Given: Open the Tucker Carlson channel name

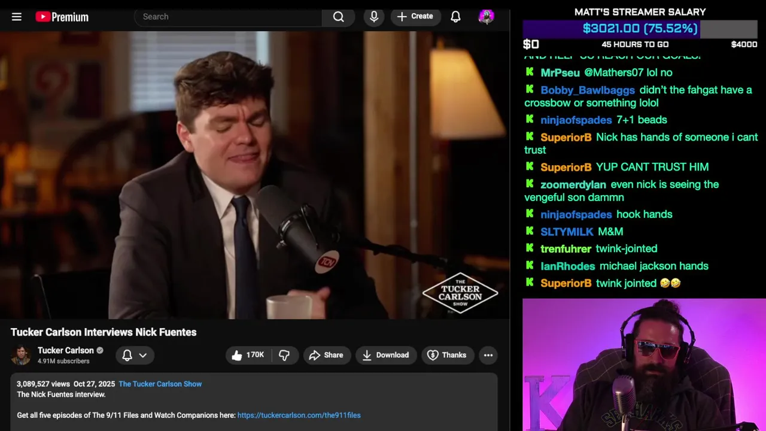Looking at the screenshot, I should 66,350.
